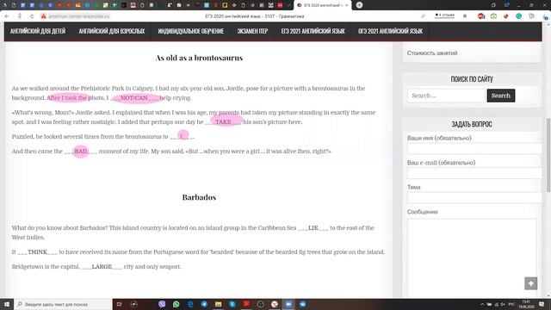551x310 pixels.
Task: Open the notification center icon
Action: point(542,304)
